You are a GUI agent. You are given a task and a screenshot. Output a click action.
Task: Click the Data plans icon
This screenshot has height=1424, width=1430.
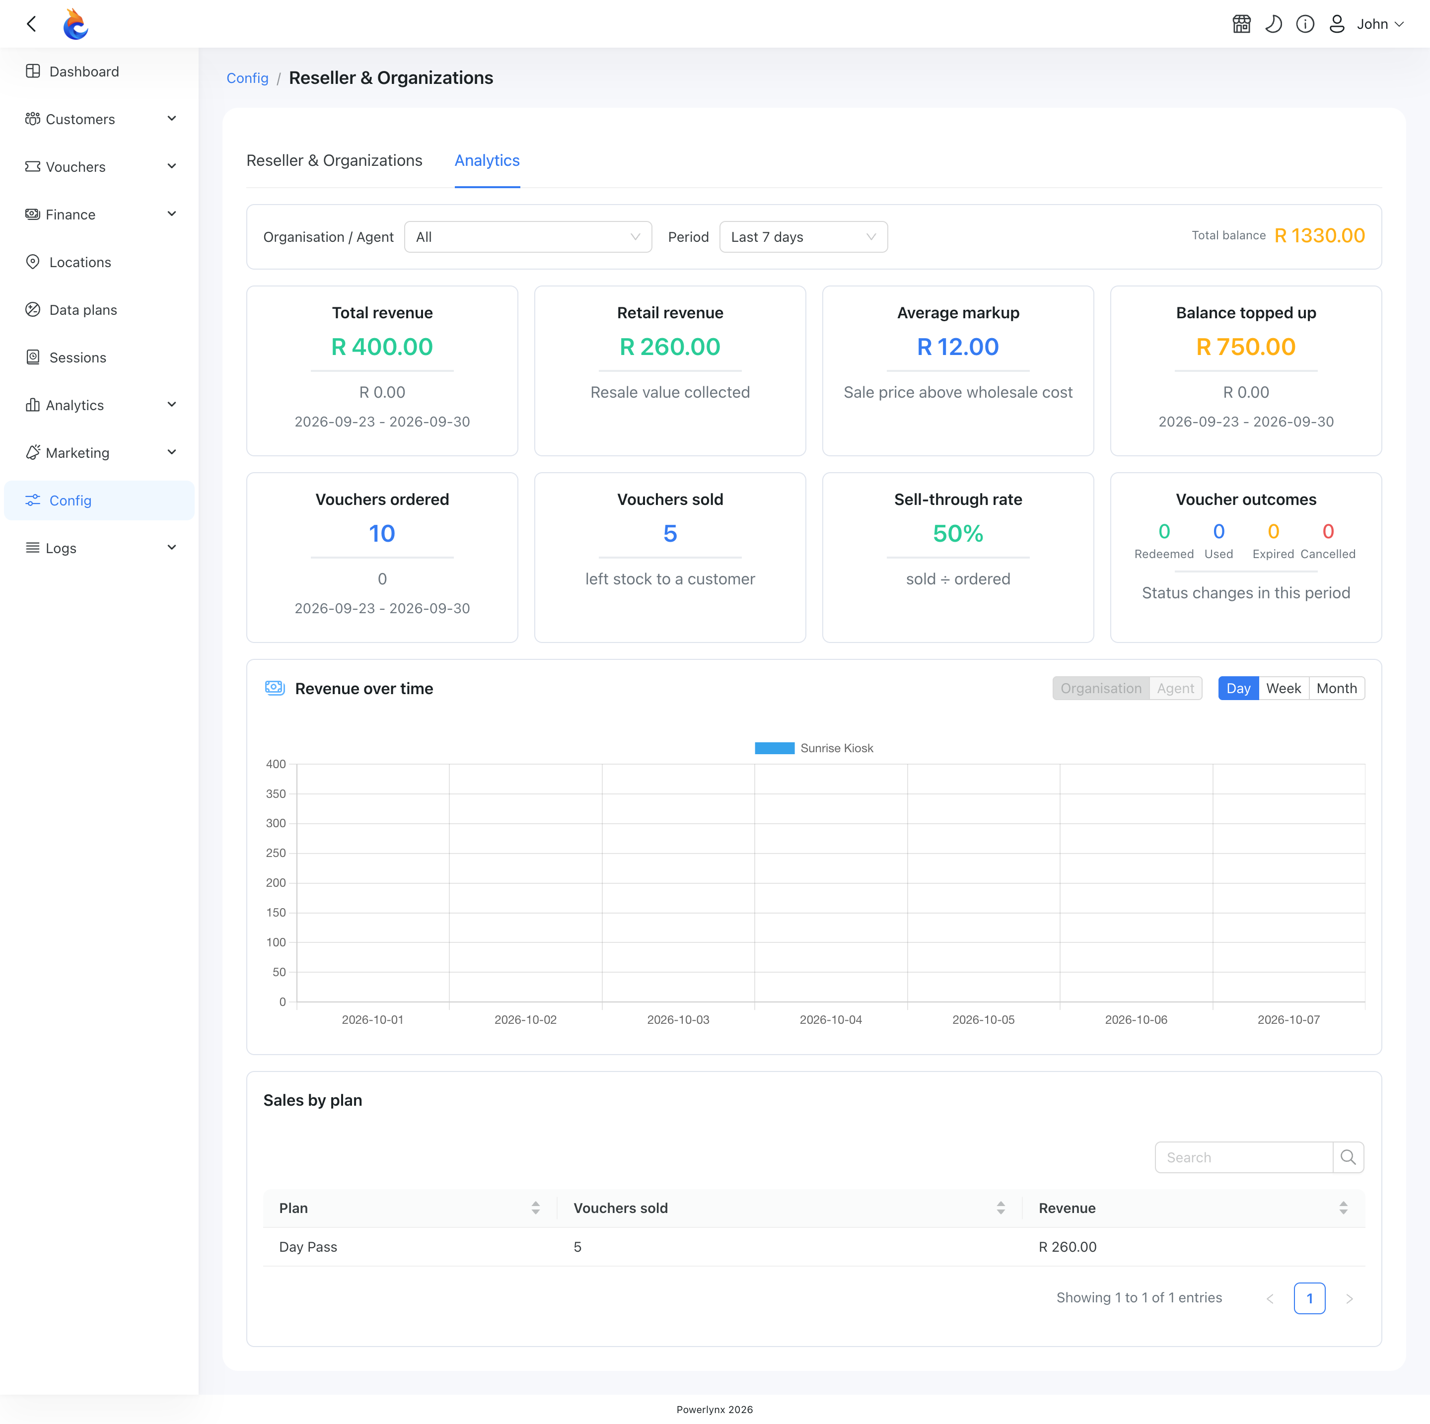(33, 309)
